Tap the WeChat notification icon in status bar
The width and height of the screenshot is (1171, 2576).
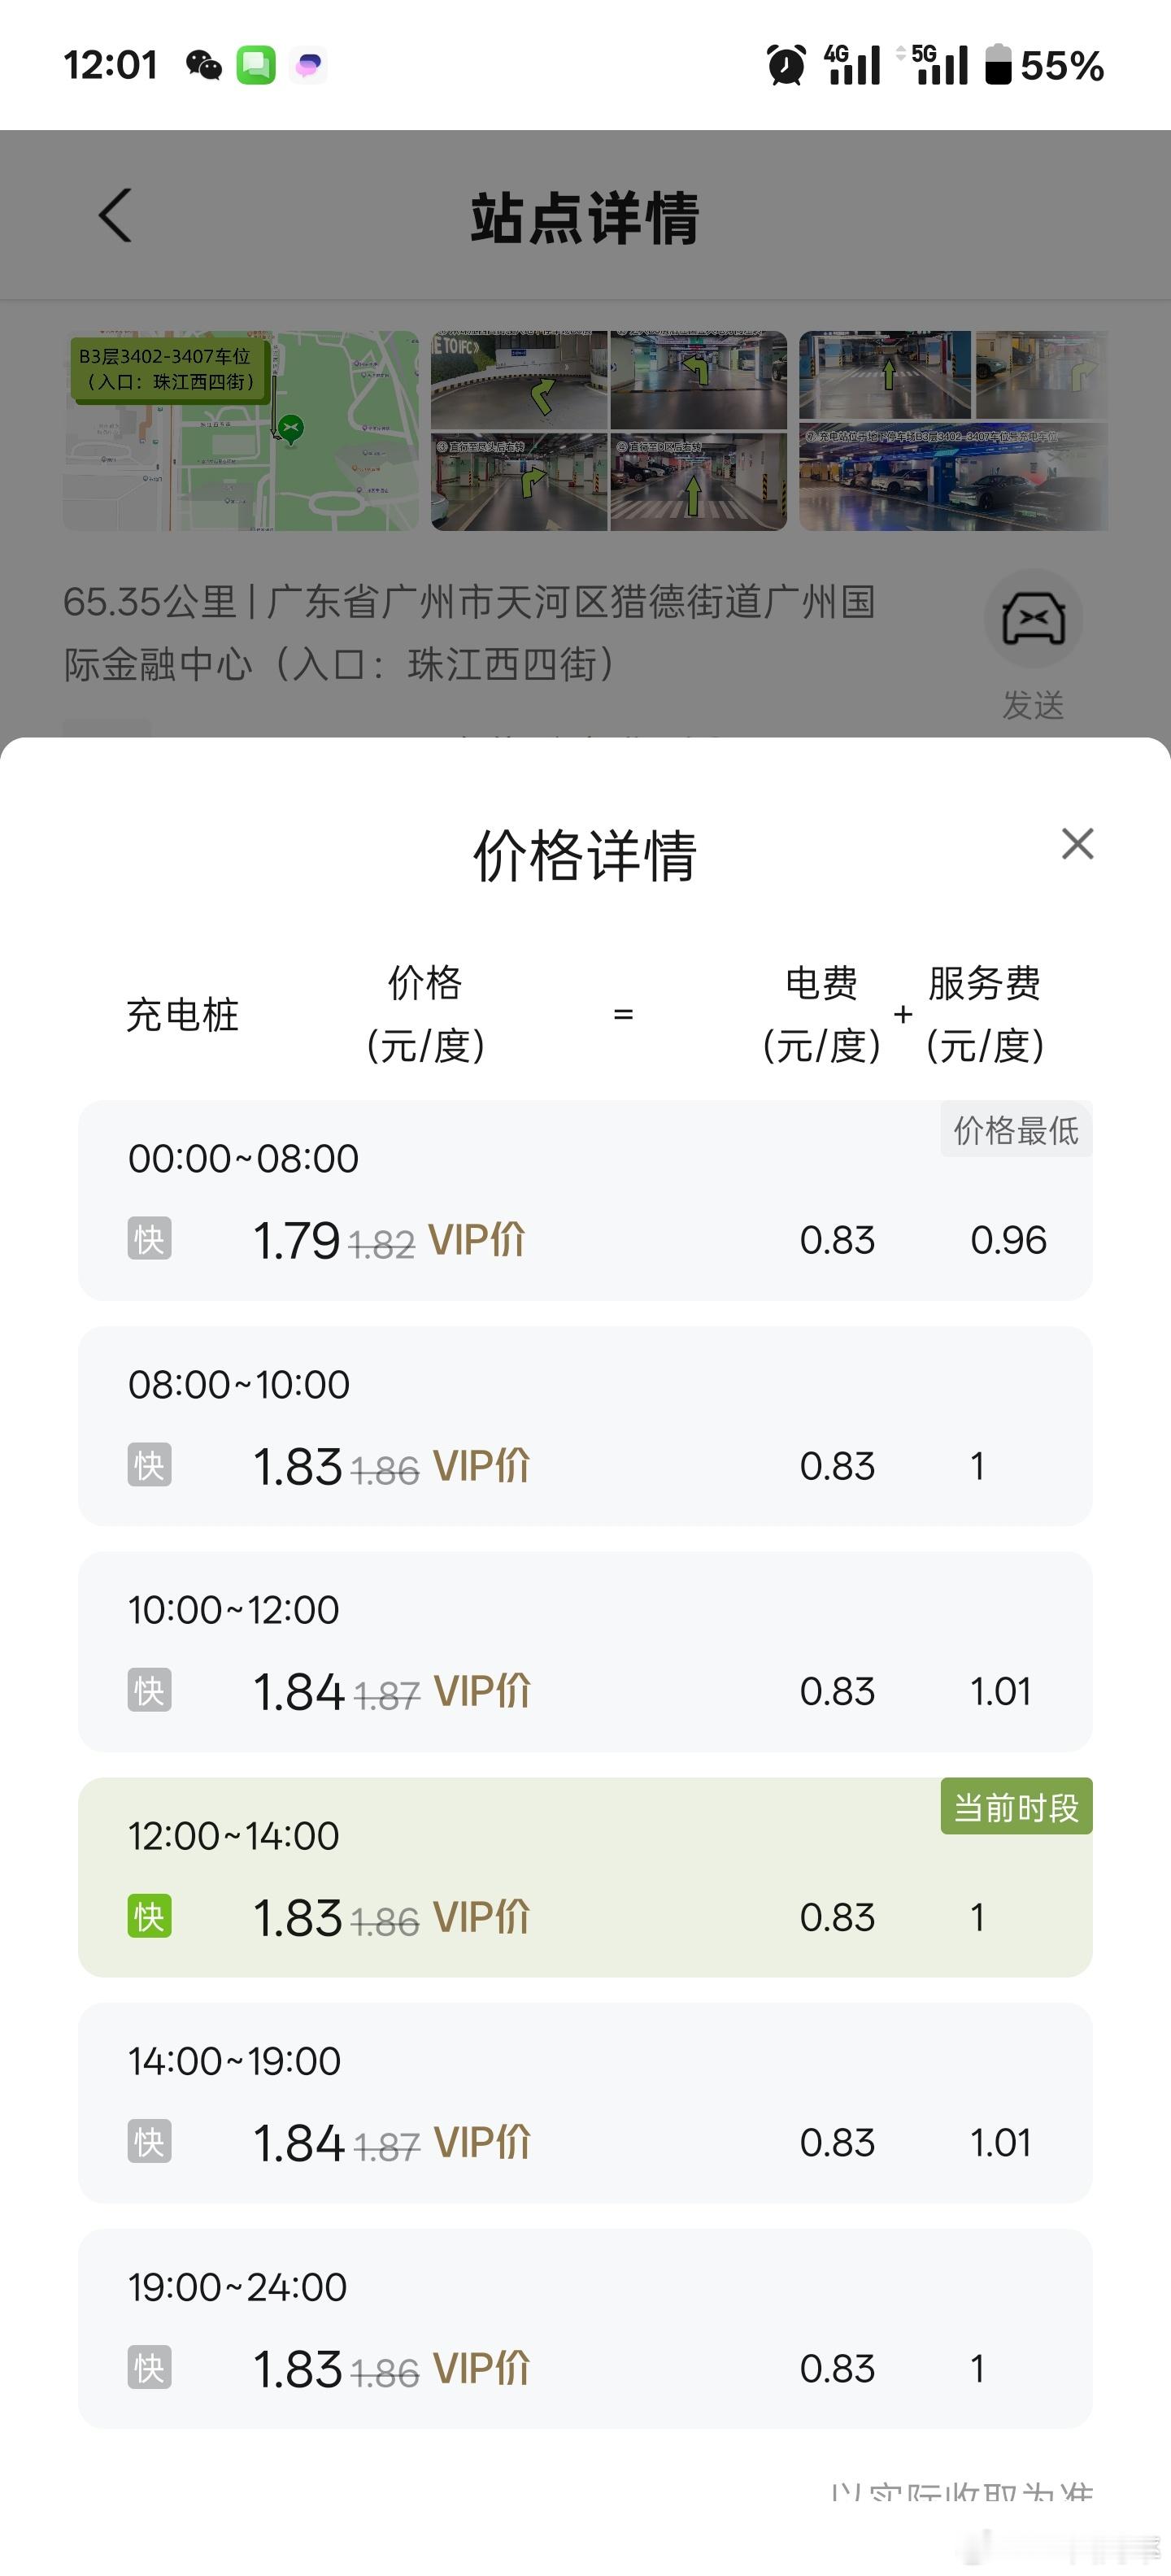(204, 66)
